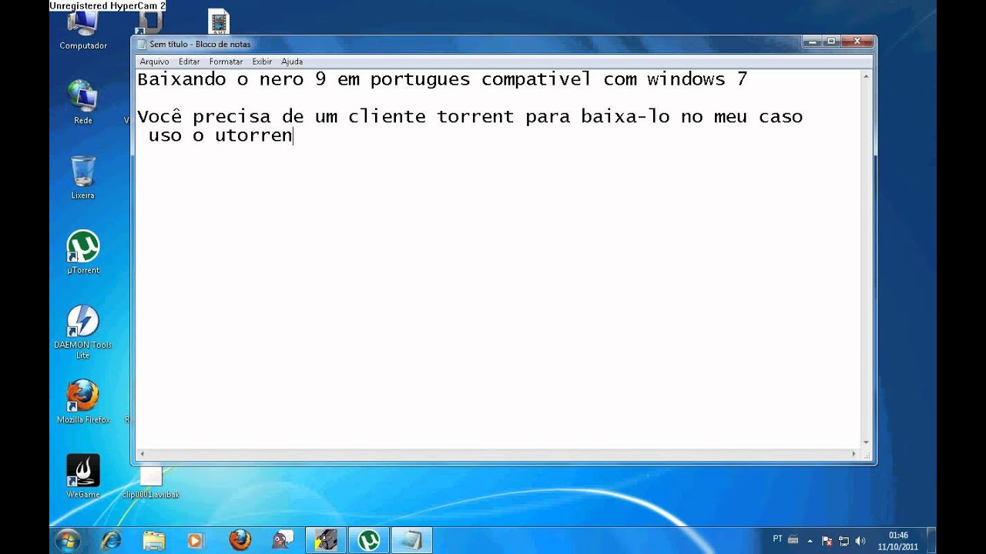The image size is (986, 554).
Task: Click the word Baixando in text
Action: coord(182,79)
